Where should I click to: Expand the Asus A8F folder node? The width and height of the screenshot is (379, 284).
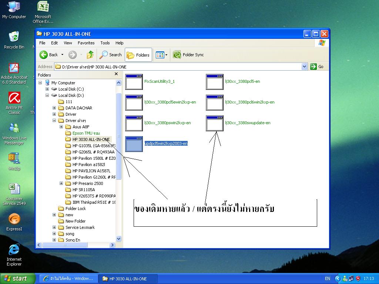coord(61,127)
